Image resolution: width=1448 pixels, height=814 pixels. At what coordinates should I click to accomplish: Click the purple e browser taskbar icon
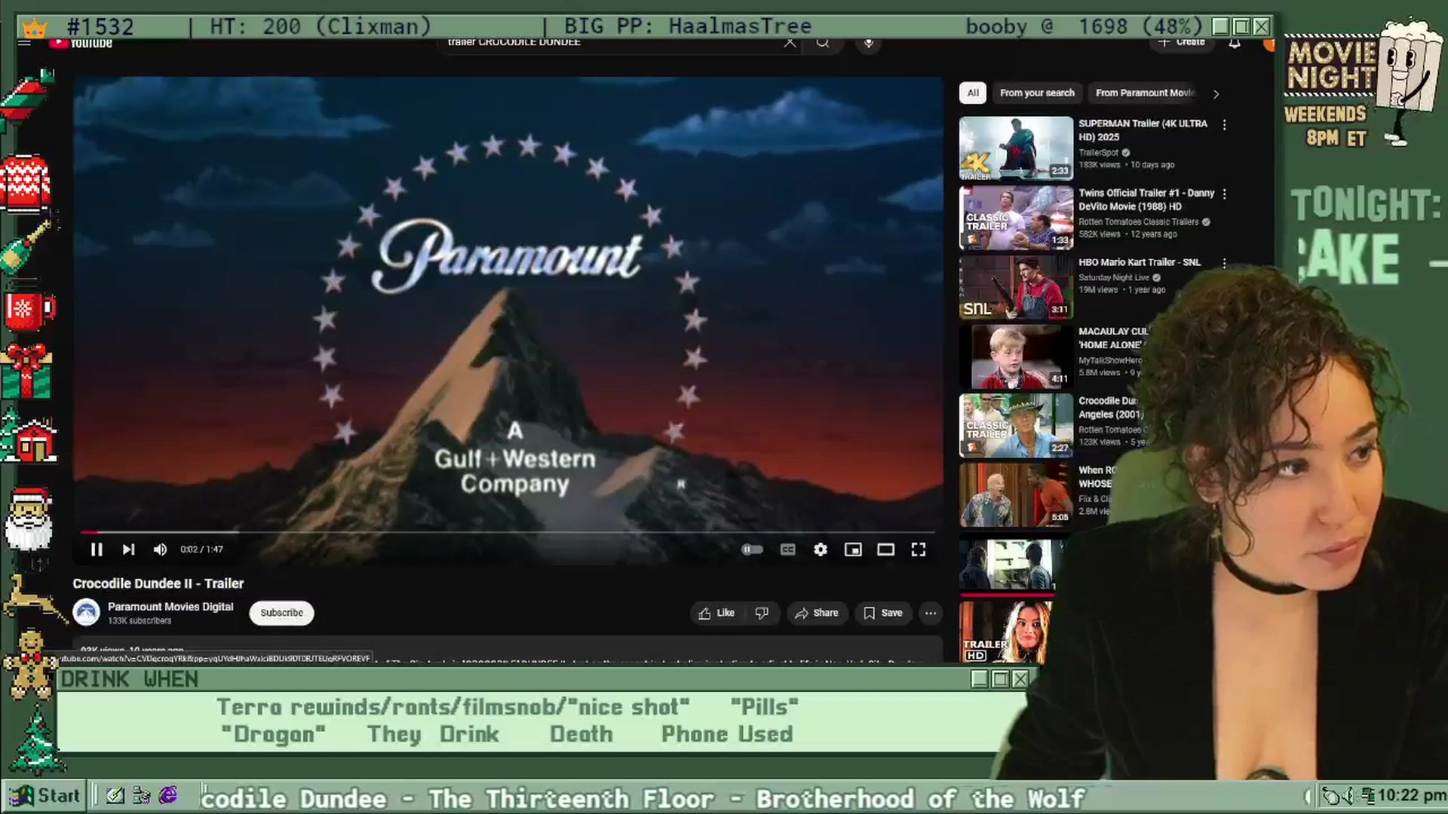click(168, 795)
